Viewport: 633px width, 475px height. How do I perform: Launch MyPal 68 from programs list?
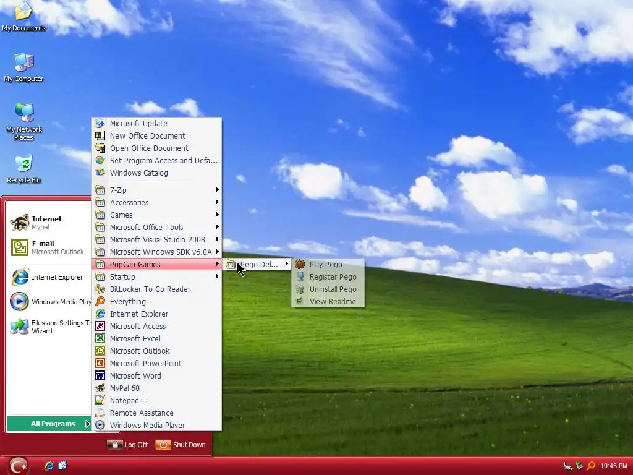click(157, 388)
